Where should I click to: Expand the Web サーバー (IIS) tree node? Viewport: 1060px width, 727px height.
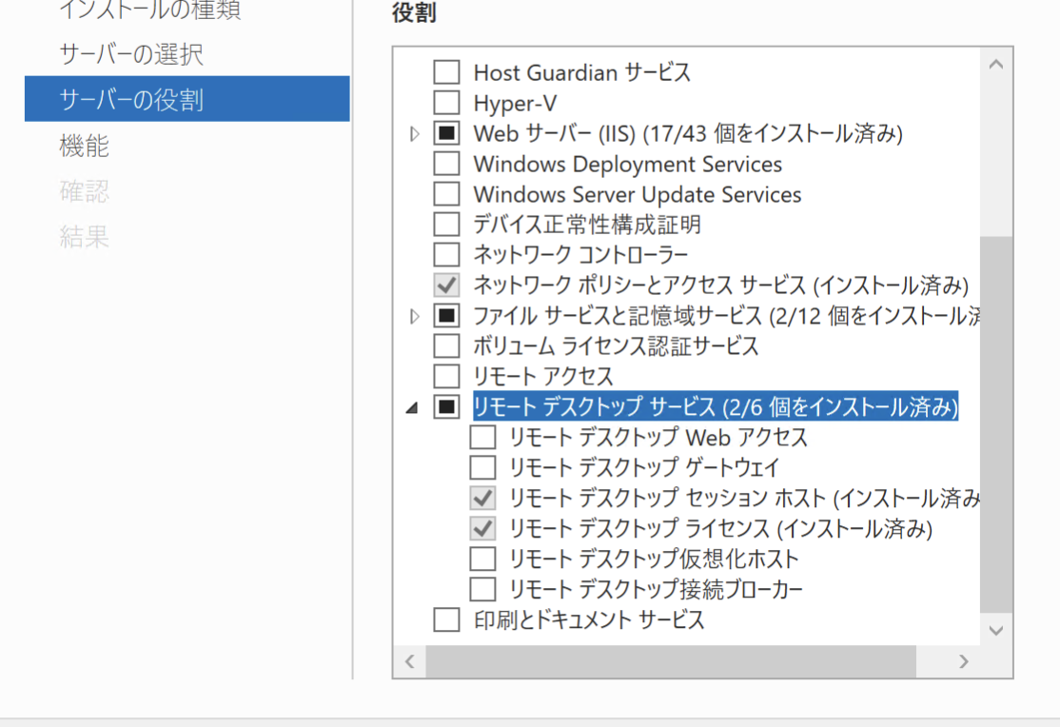414,134
